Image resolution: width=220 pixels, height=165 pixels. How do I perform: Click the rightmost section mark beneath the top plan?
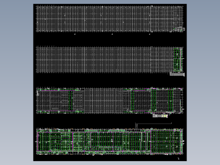[150, 34]
